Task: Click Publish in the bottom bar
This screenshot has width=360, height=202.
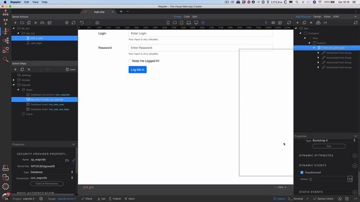Action: pos(115,199)
